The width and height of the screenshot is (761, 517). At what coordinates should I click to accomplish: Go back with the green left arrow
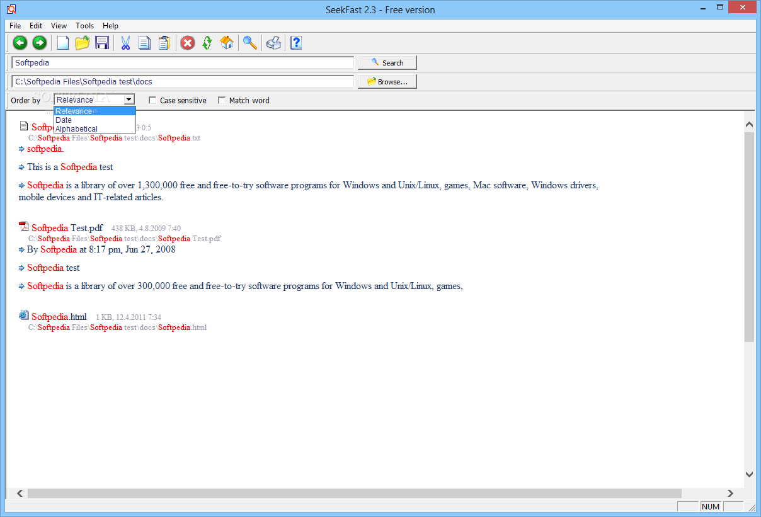(20, 43)
